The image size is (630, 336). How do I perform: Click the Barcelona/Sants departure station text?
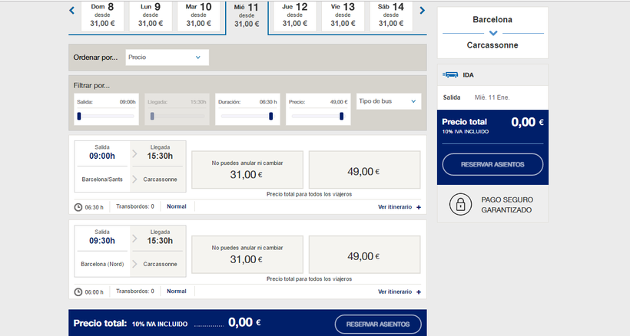[102, 180]
